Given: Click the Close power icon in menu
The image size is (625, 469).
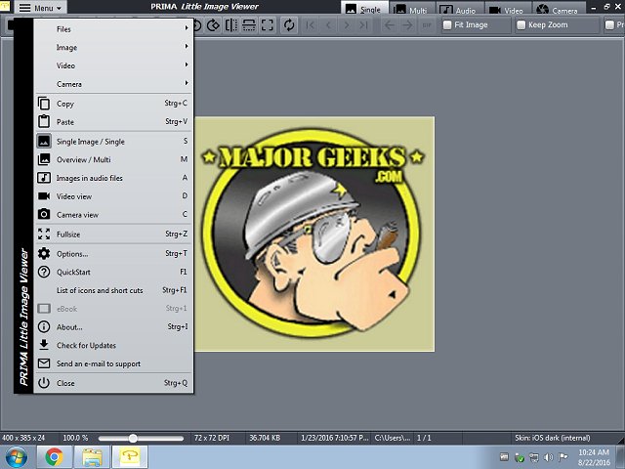Looking at the screenshot, I should pos(43,383).
